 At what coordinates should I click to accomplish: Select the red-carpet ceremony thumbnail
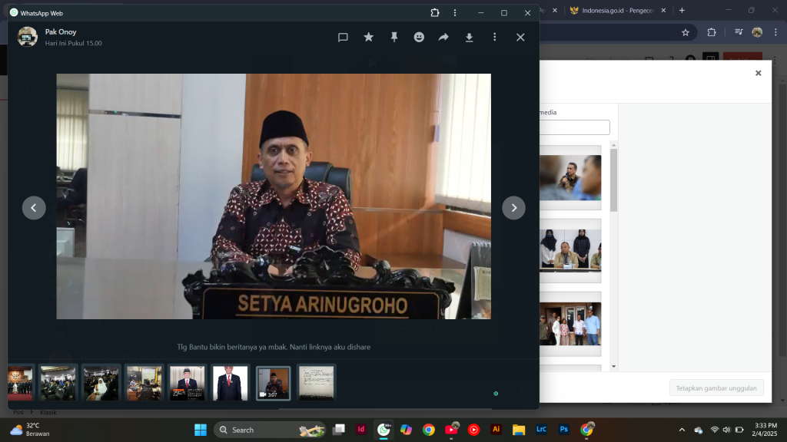tap(20, 384)
